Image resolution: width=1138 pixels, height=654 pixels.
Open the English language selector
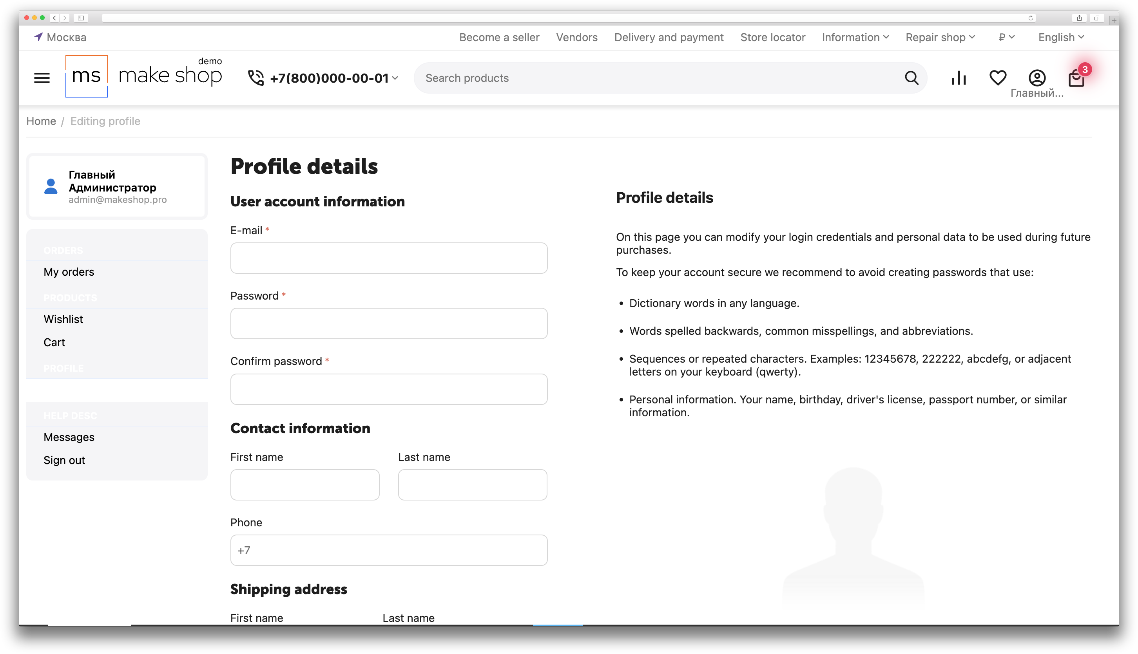[x=1061, y=37]
